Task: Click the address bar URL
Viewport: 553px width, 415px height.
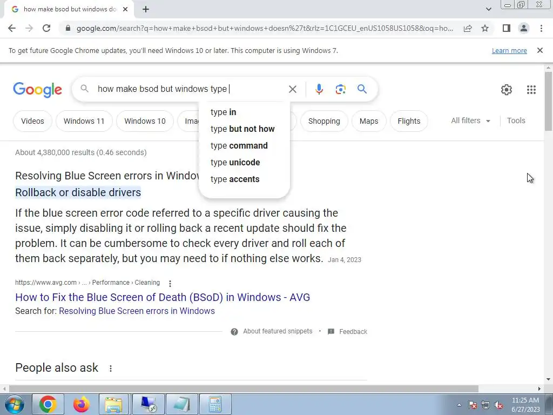Action: pyautogui.click(x=265, y=28)
